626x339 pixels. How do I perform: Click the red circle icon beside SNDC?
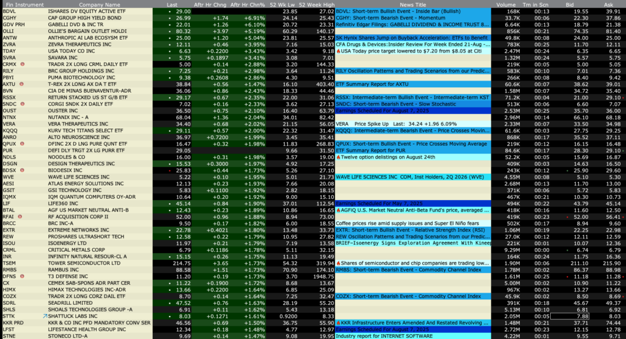coord(23,104)
